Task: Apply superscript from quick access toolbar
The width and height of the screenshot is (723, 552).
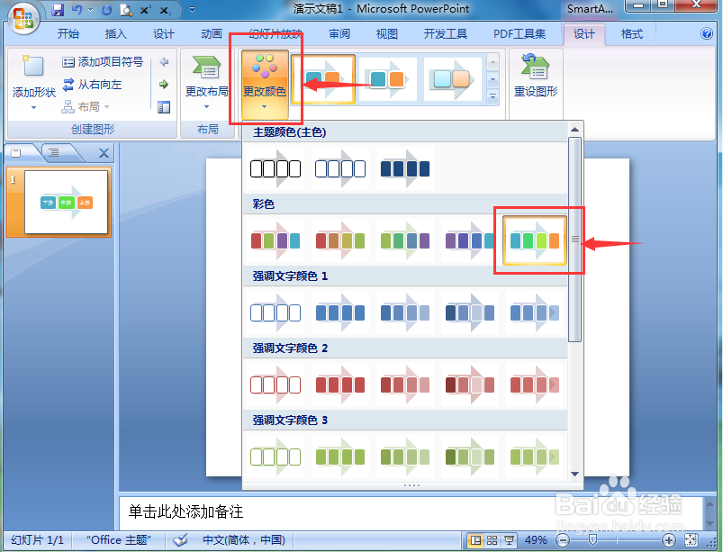Action: [x=146, y=10]
